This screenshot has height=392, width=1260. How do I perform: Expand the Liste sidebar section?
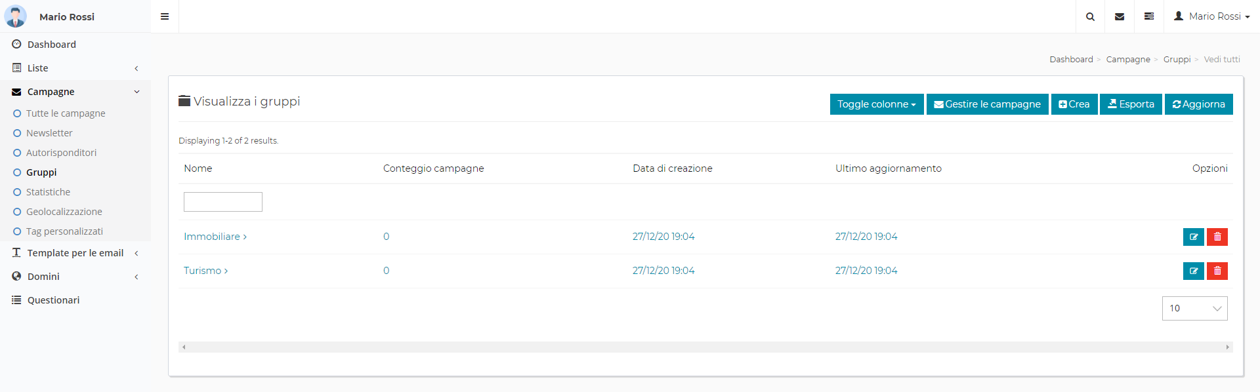click(x=75, y=68)
